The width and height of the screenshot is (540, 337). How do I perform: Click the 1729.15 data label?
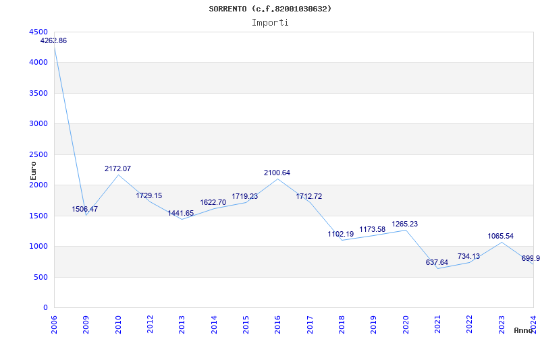click(148, 195)
